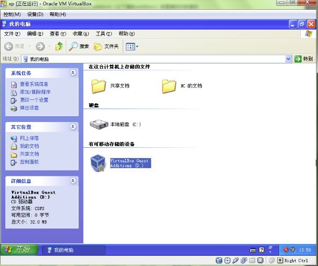The image size is (318, 266).
Task: Open the 编辑(E) menu
Action: pos(35,34)
